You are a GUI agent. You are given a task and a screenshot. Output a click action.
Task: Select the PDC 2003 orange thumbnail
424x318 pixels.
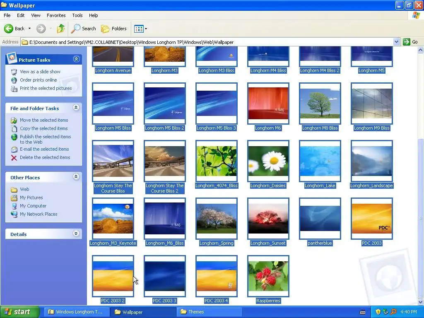pos(372,219)
